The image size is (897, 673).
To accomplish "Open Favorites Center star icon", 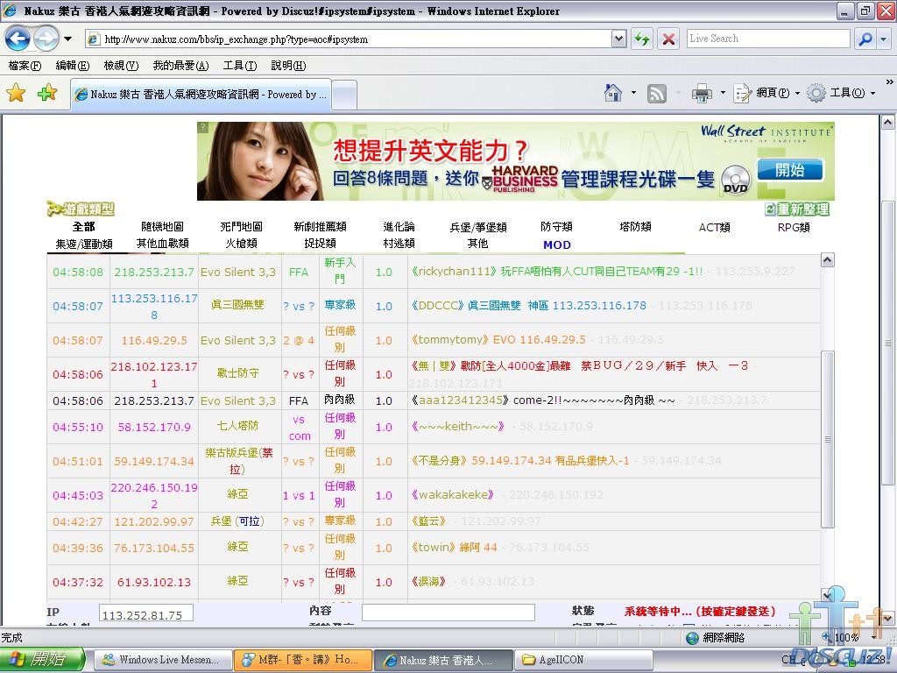I will 16,93.
